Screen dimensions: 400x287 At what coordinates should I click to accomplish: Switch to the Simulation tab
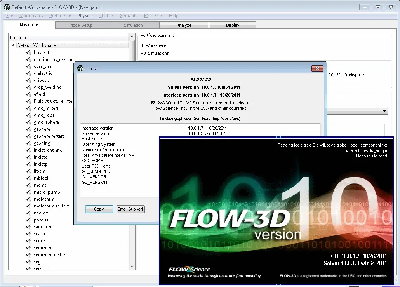point(133,25)
